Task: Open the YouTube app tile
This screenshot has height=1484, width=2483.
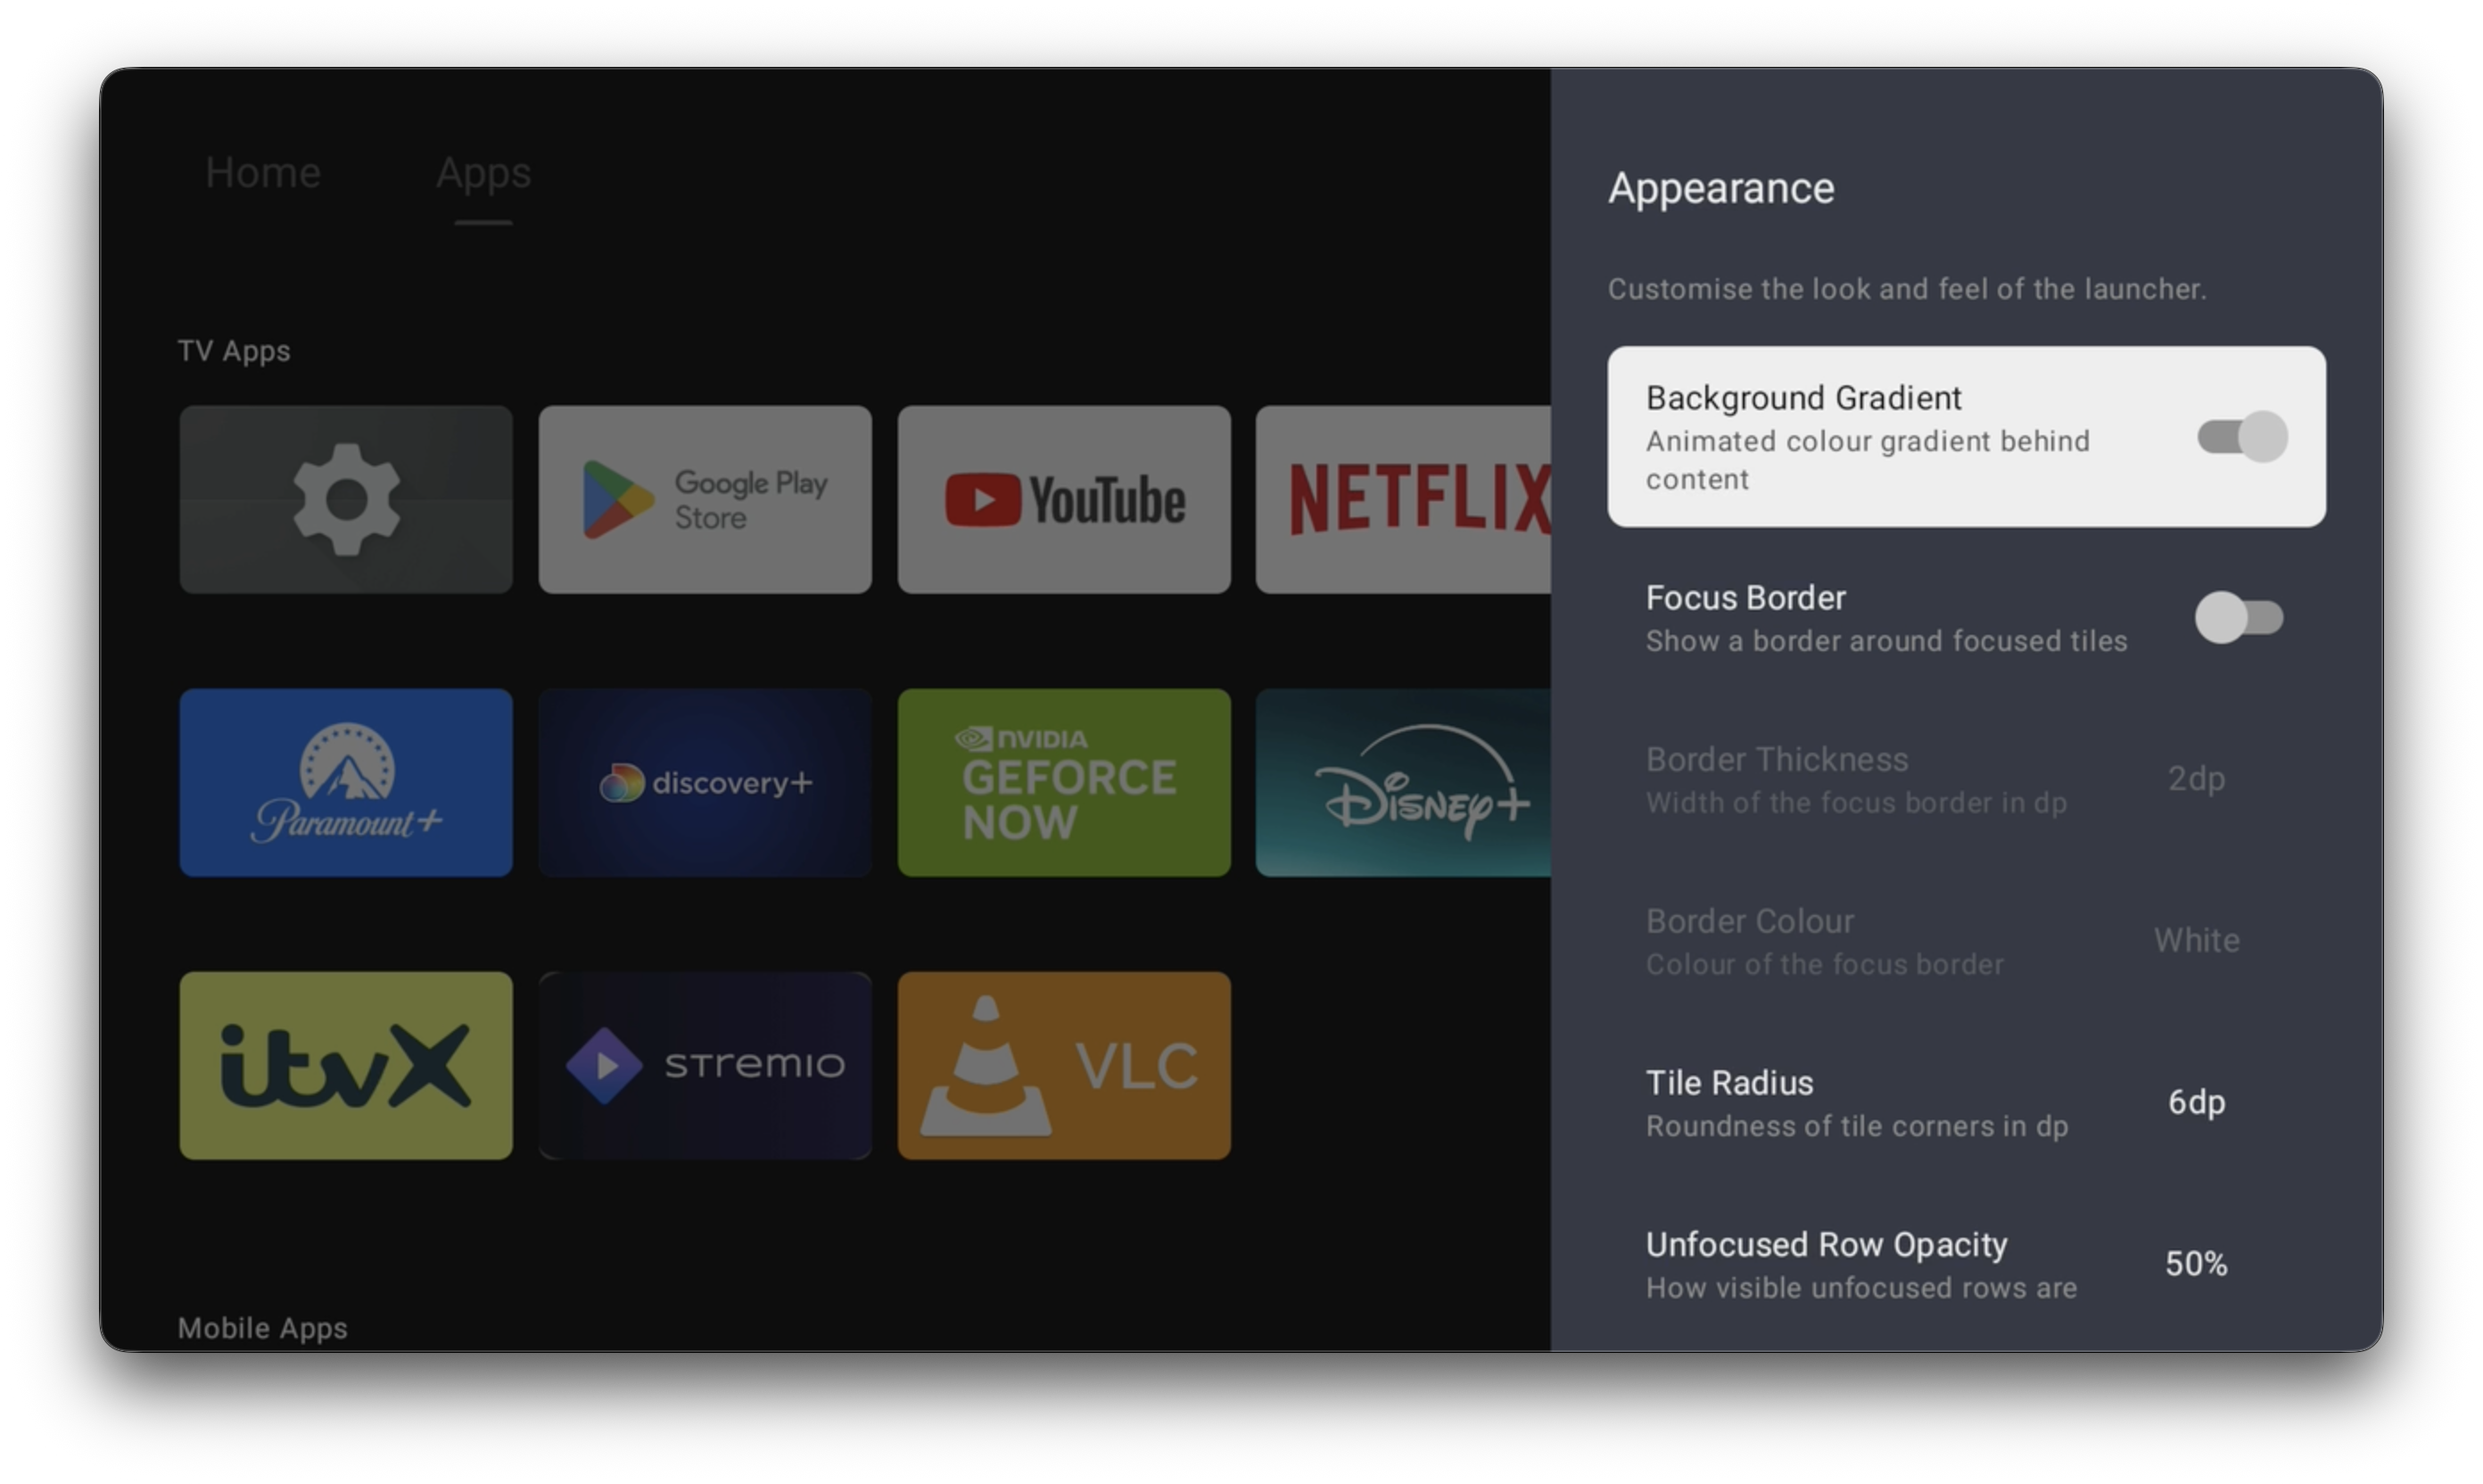Action: (1063, 499)
